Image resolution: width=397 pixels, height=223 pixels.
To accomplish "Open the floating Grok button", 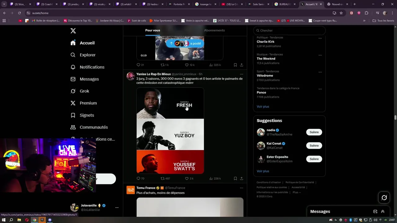I will [x=384, y=198].
